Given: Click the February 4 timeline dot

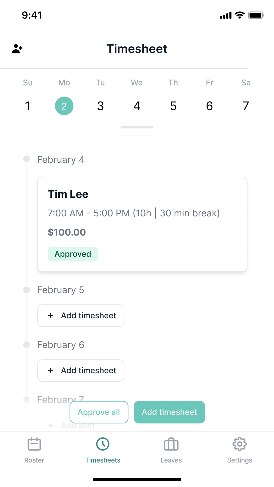Looking at the screenshot, I should coord(27,159).
